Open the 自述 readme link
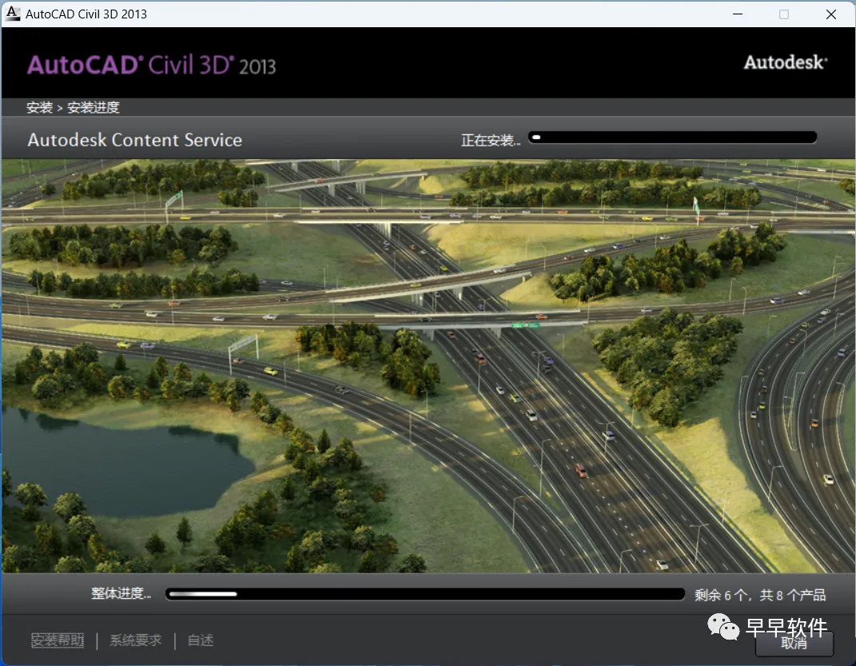Screen dimensions: 856x666 [x=201, y=640]
